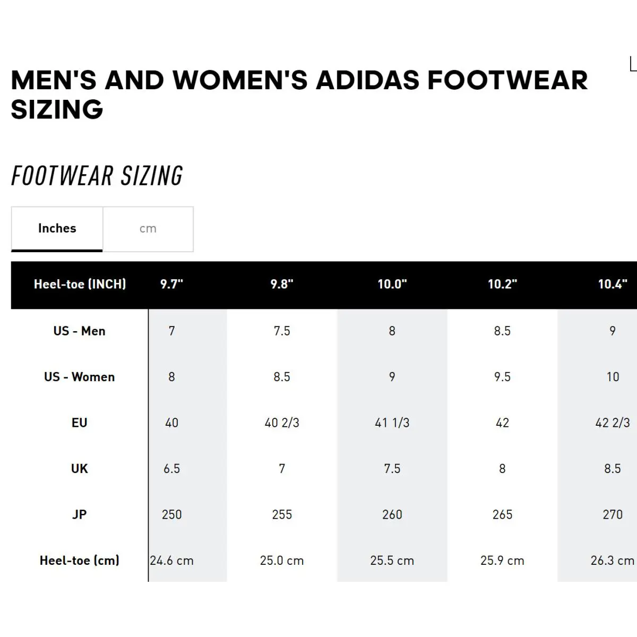This screenshot has height=637, width=637.
Task: Click the JP size 265 cell
Action: [502, 515]
